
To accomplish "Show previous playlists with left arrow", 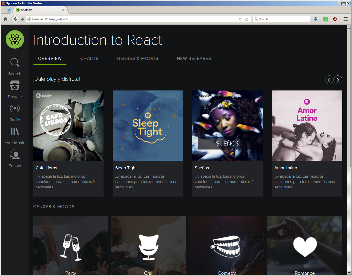I will coord(329,80).
